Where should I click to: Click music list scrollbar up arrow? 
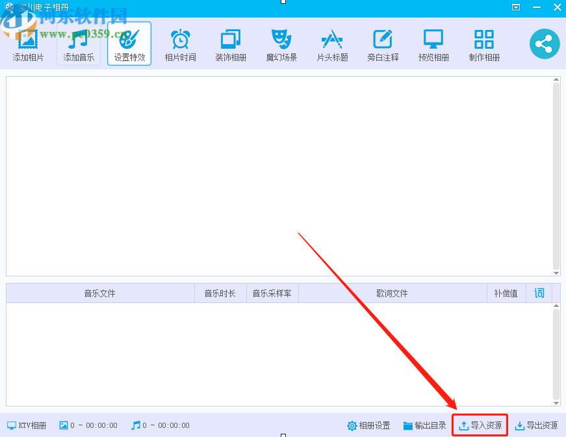tap(556, 306)
